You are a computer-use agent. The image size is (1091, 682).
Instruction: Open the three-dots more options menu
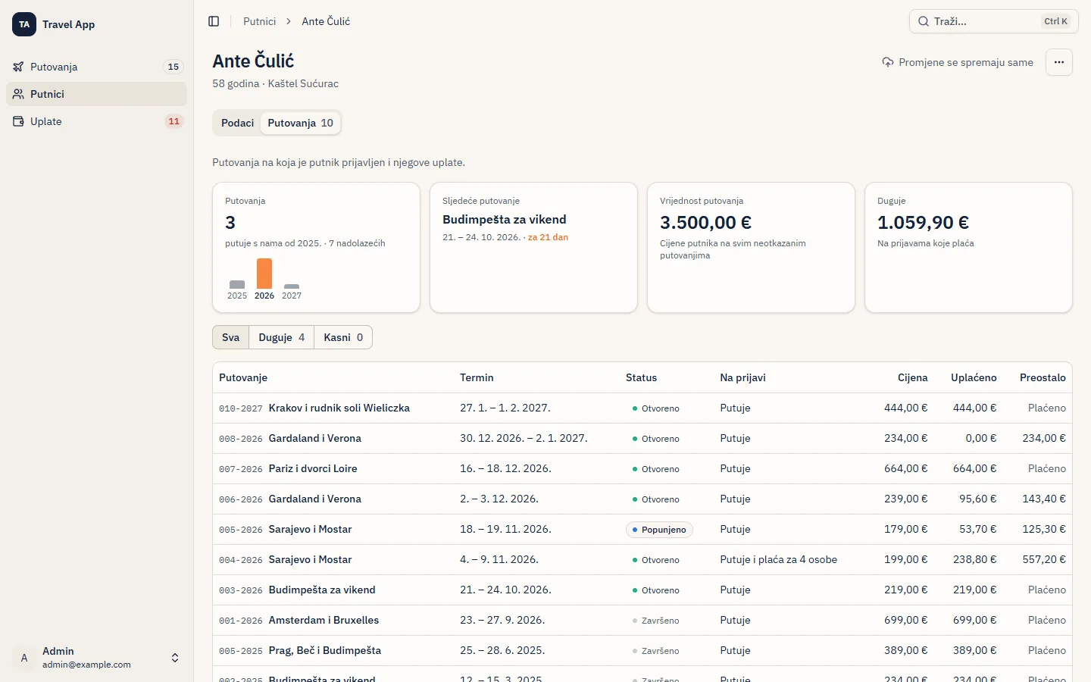[1059, 62]
